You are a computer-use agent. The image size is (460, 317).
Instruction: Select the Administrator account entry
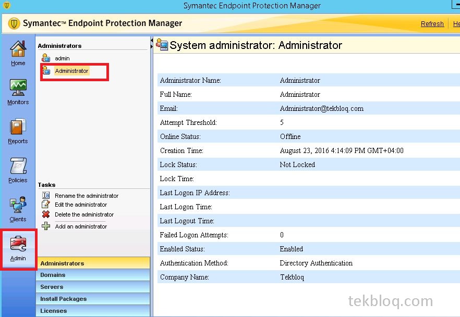point(71,71)
